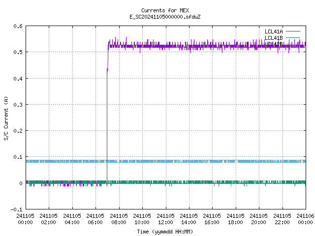
Task: Click the 241105 06:00 time tick label
Action: (95, 219)
